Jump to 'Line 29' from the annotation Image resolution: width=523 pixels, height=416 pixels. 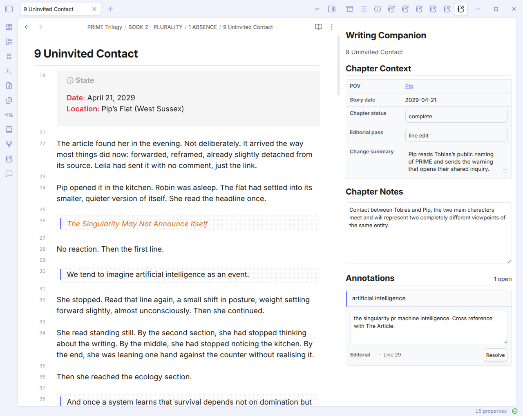[x=392, y=355]
